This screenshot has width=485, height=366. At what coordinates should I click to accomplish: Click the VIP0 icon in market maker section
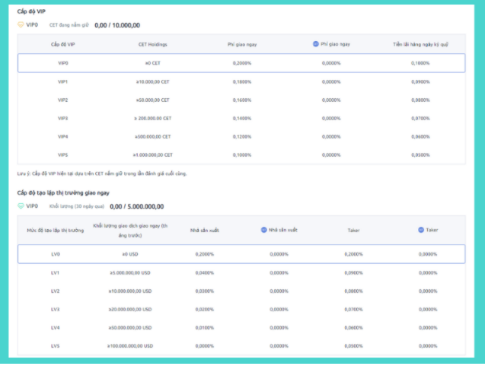tap(21, 205)
